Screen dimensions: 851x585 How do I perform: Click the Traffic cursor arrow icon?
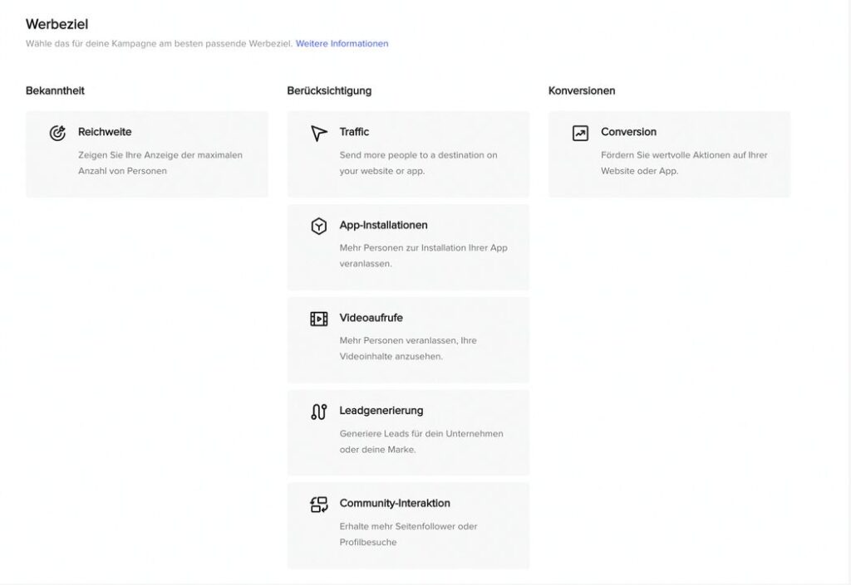[x=319, y=133]
